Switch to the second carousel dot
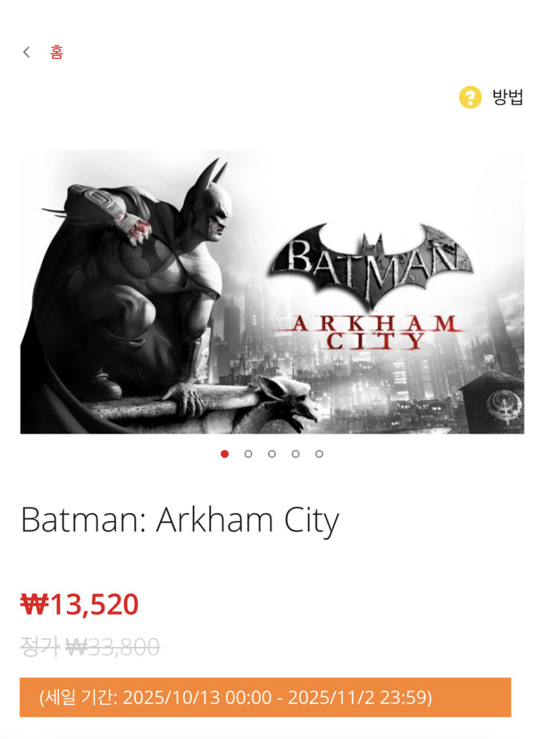544x739 pixels. (248, 454)
